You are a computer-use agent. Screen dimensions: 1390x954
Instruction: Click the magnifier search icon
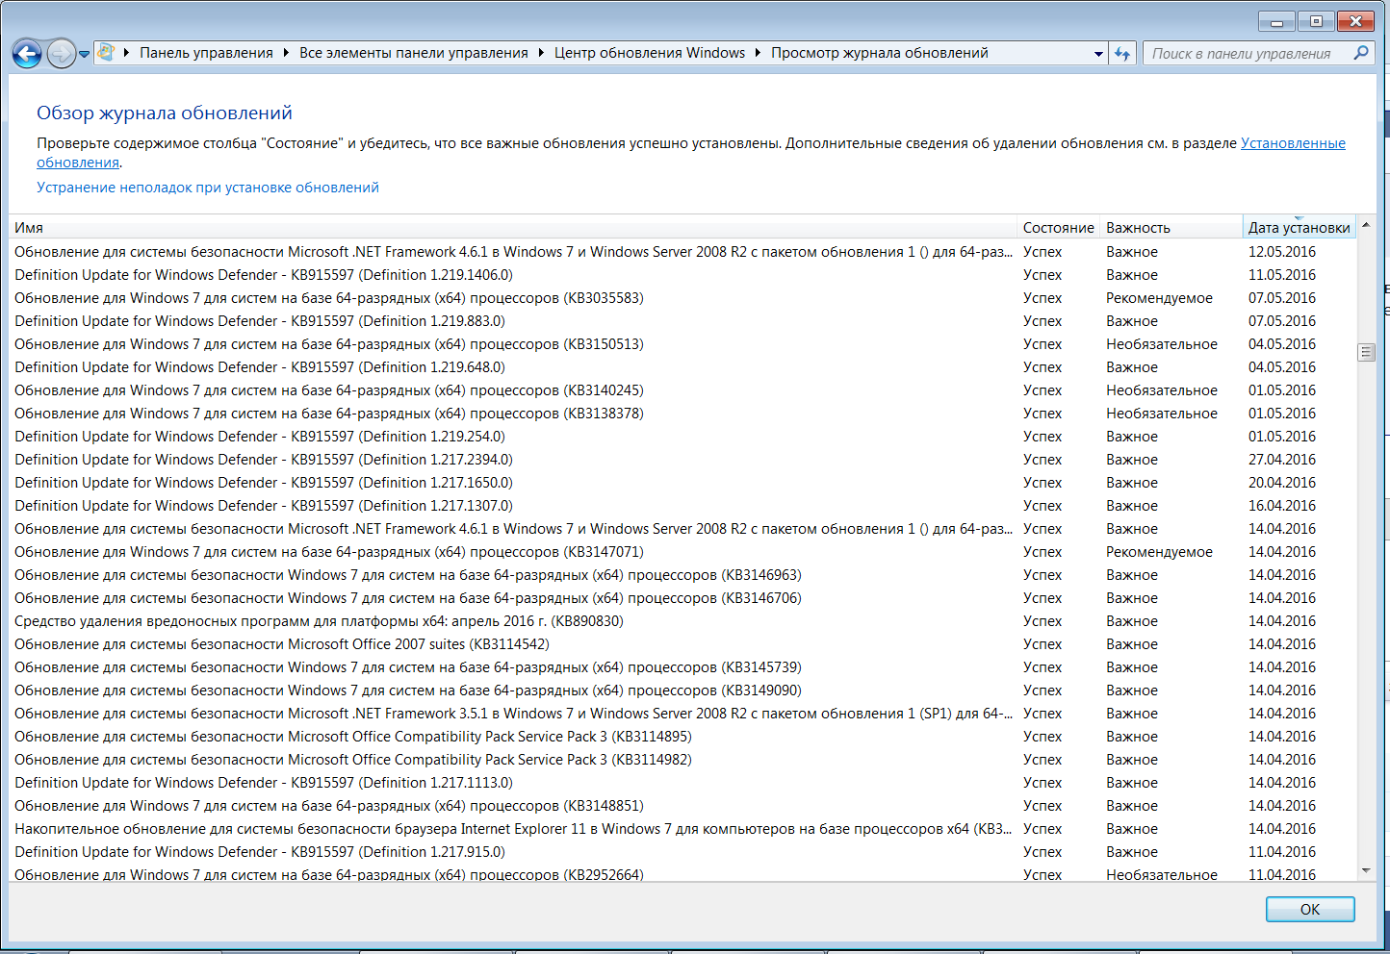(x=1361, y=53)
